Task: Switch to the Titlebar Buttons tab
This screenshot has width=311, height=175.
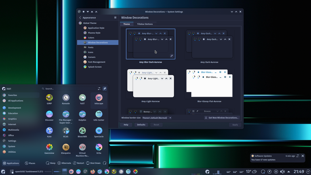Action: click(145, 24)
